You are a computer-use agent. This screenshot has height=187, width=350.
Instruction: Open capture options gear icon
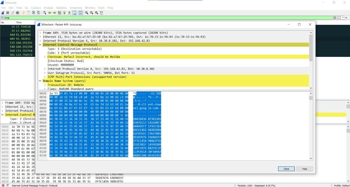pyautogui.click(x=17, y=13)
